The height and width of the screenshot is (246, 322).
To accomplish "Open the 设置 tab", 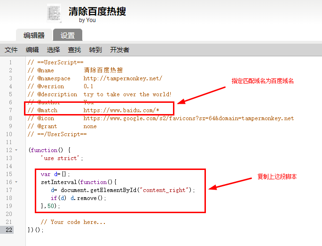I will click(68, 35).
